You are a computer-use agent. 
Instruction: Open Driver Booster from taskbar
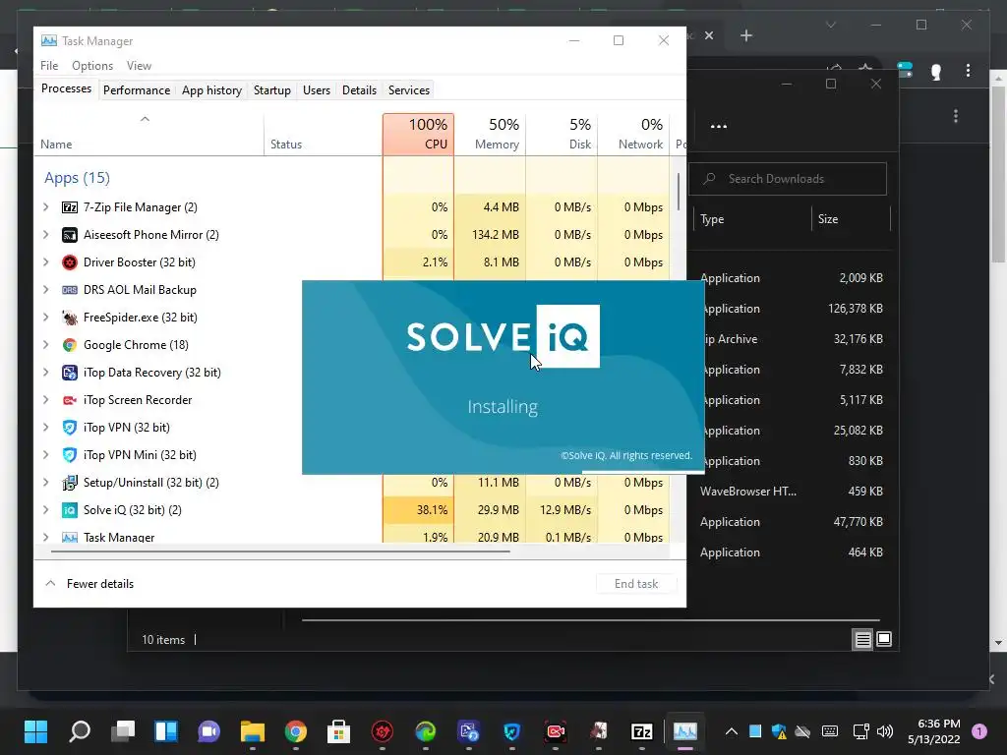tap(383, 731)
